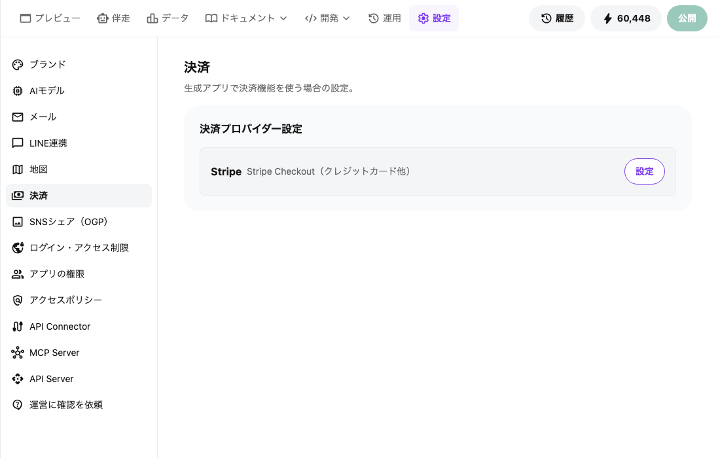Viewport: 718px width, 458px height.
Task: Open the ブランド settings section
Action: click(79, 65)
